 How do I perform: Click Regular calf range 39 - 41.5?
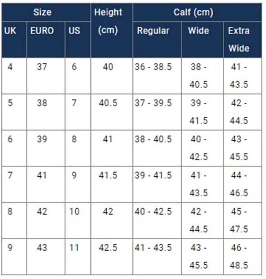pos(153,175)
